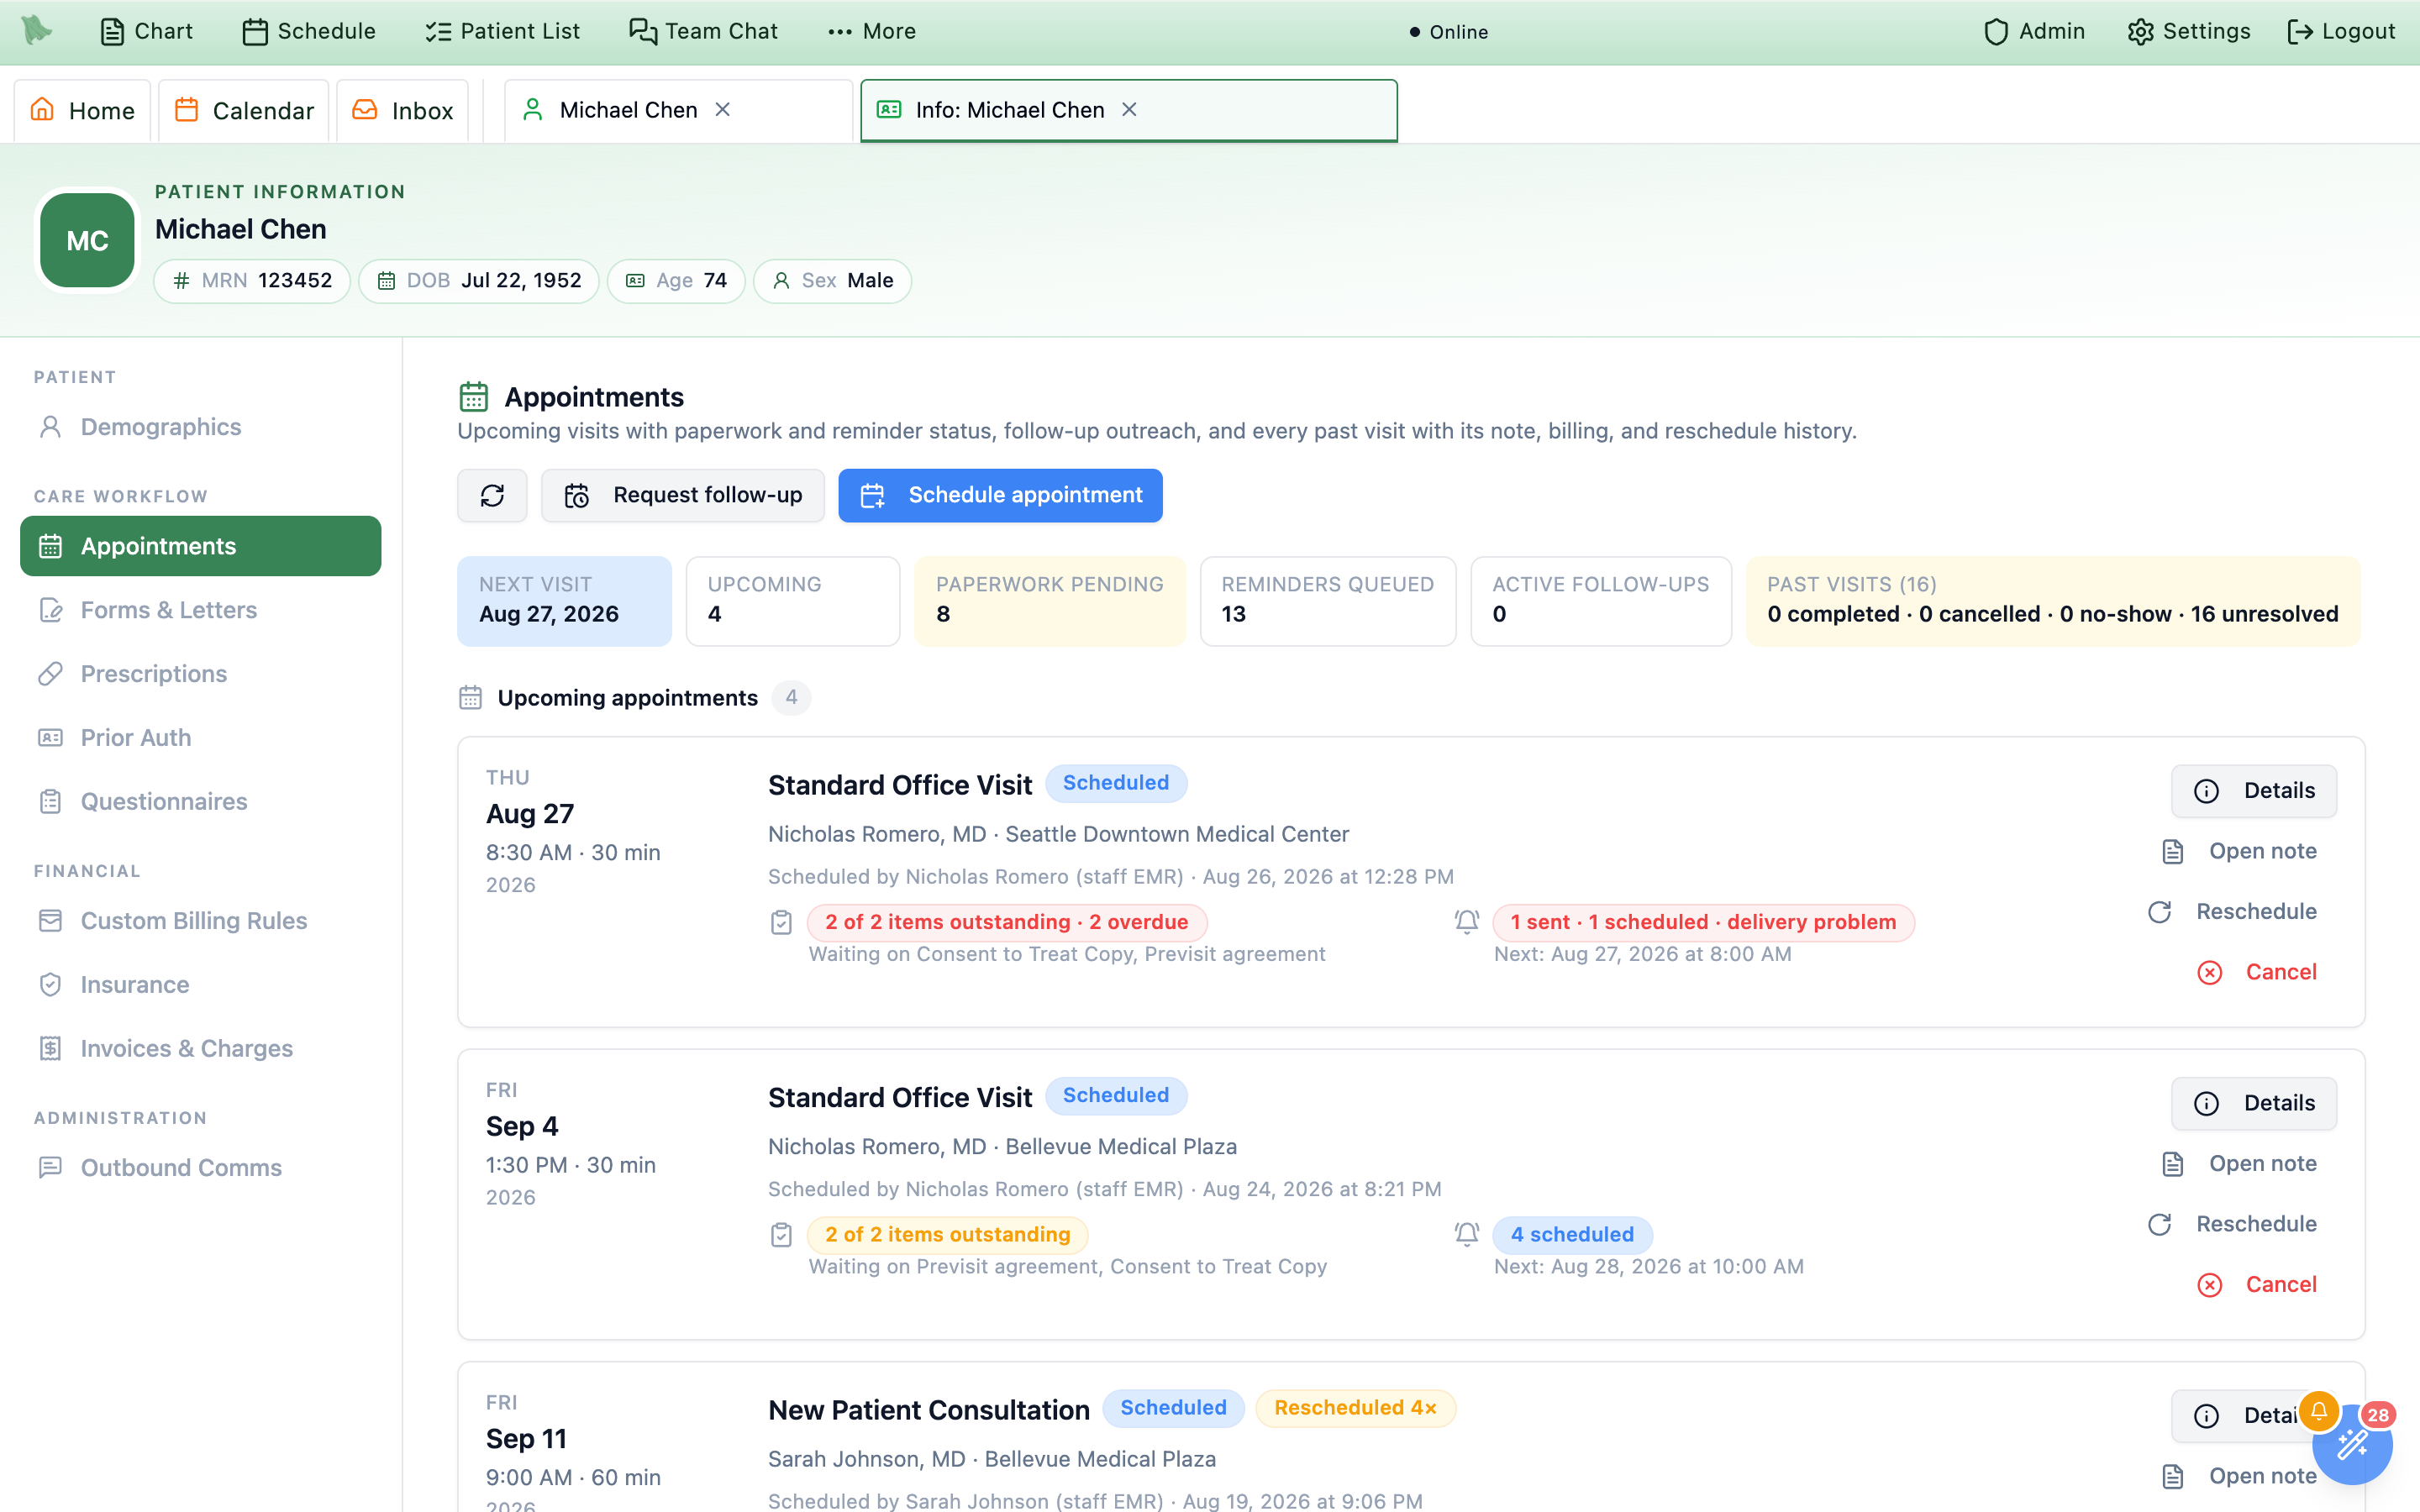The height and width of the screenshot is (1512, 2420).
Task: Expand the More menu
Action: coord(872,31)
